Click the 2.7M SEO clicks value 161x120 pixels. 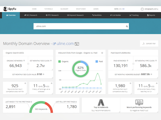tap(41, 66)
